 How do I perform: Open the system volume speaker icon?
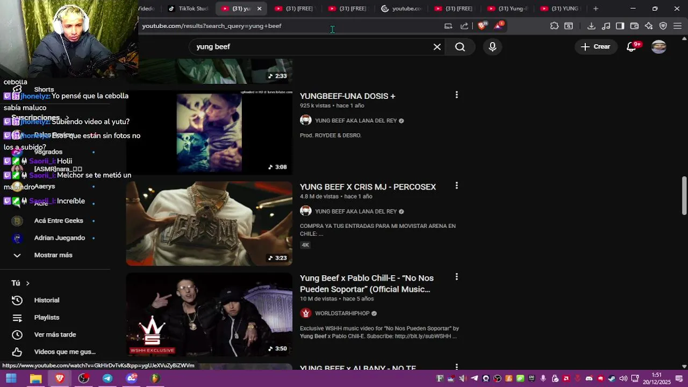point(623,378)
